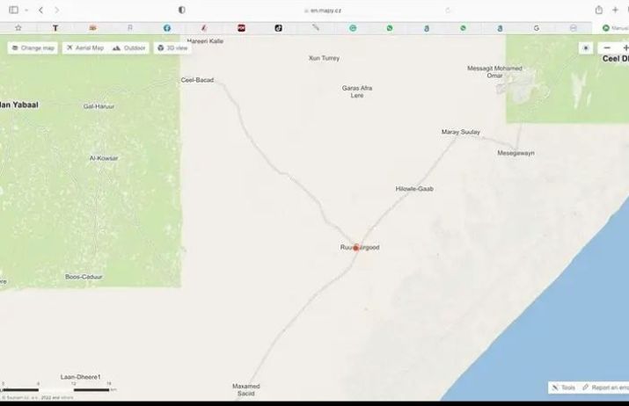Add a new tab with plus icon
The image size is (629, 406).
point(615,10)
